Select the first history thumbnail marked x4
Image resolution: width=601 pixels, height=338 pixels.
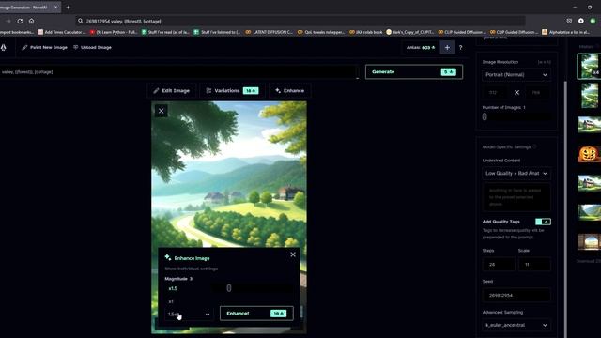589,66
